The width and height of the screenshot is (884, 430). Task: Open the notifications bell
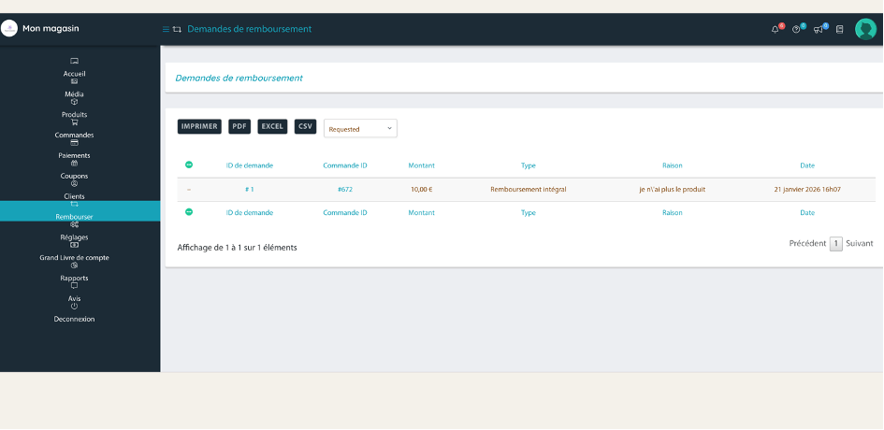(775, 30)
